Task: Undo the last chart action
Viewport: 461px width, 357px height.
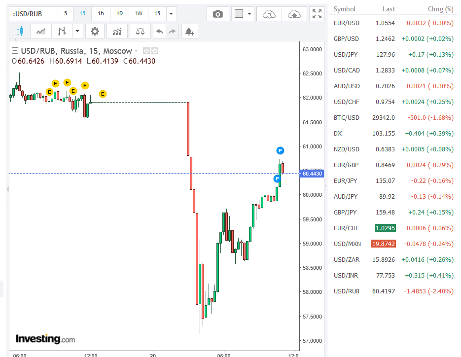Action: pyautogui.click(x=160, y=31)
